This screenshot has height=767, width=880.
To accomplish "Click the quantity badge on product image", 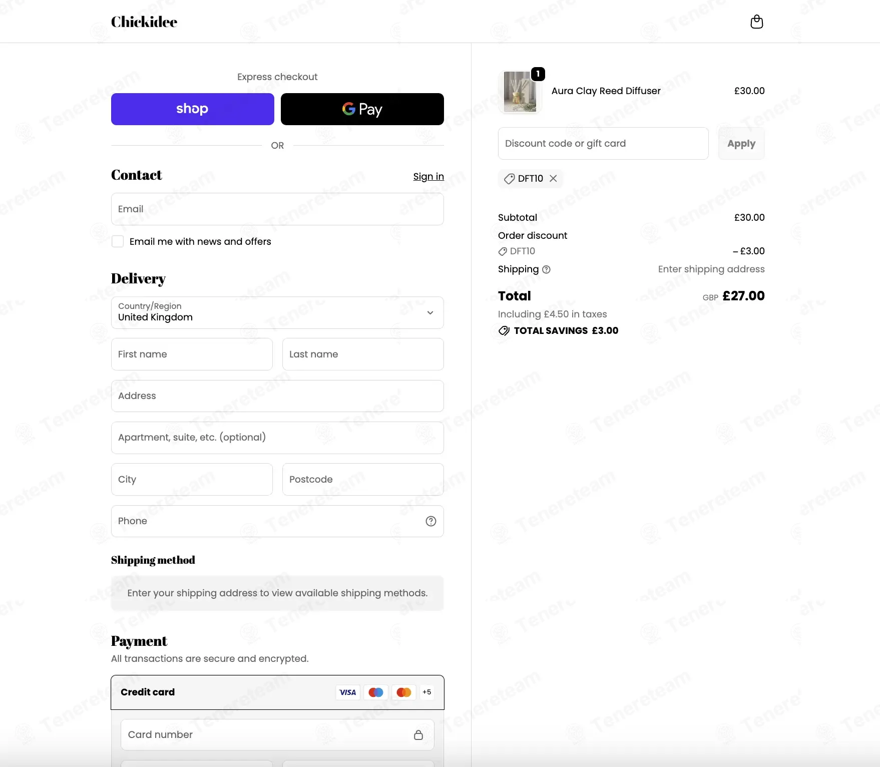I will (538, 74).
